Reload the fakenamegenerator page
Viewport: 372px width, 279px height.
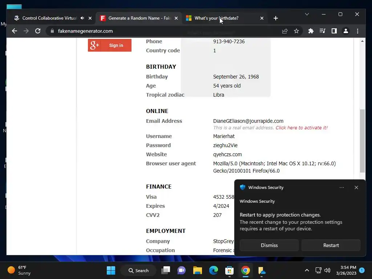point(38,31)
